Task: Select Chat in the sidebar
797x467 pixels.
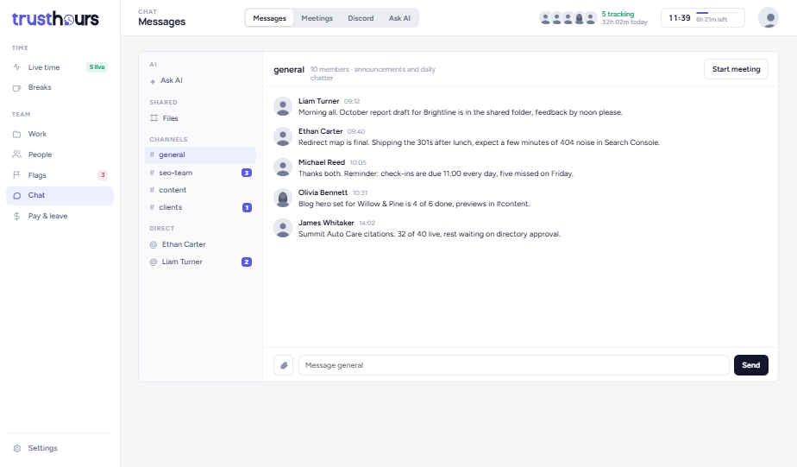Action: [x=60, y=195]
